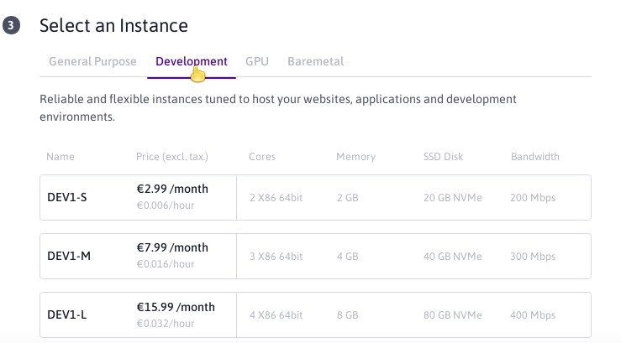Viewport: 621px width, 343px height.
Task: Select the row with 300 Mbps bandwidth
Action: tap(315, 256)
